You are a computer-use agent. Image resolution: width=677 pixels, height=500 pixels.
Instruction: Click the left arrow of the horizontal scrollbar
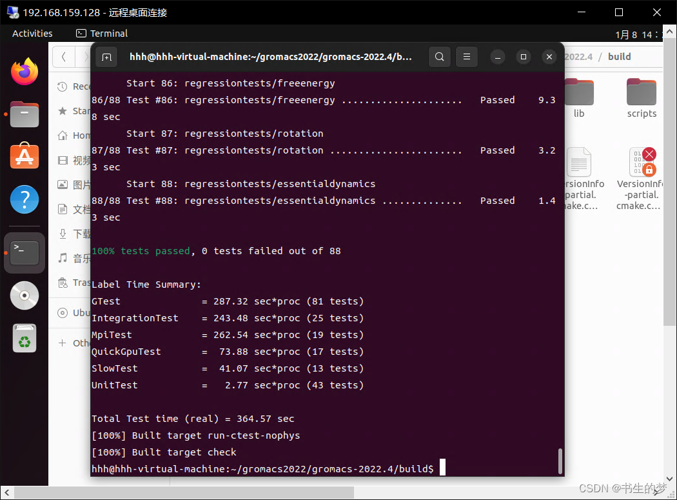click(6, 492)
